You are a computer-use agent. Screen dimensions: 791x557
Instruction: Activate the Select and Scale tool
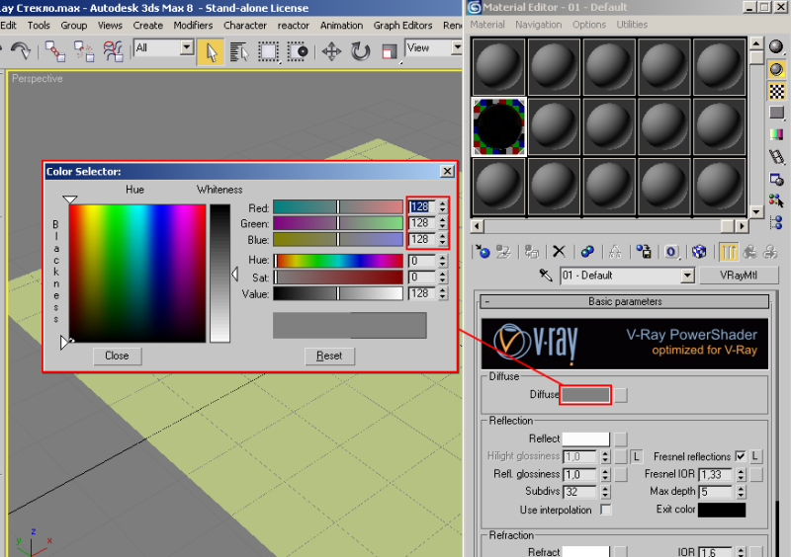coord(390,51)
